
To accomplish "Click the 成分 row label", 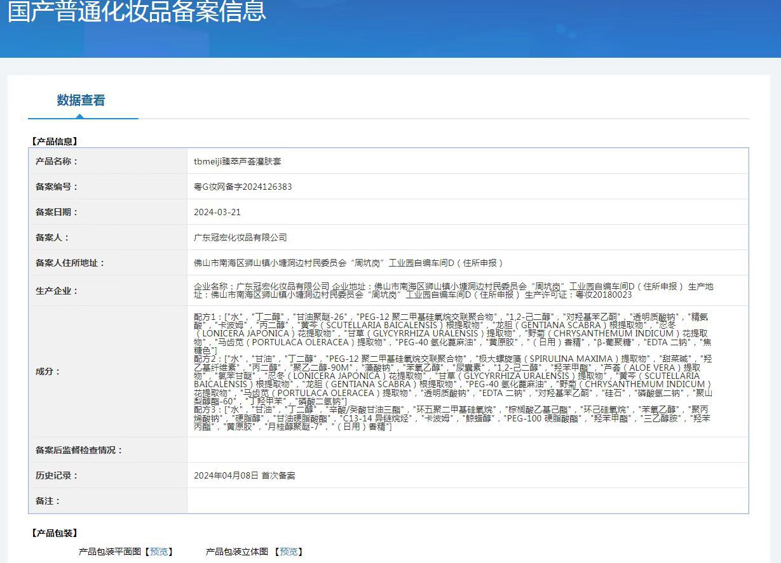I will (48, 371).
